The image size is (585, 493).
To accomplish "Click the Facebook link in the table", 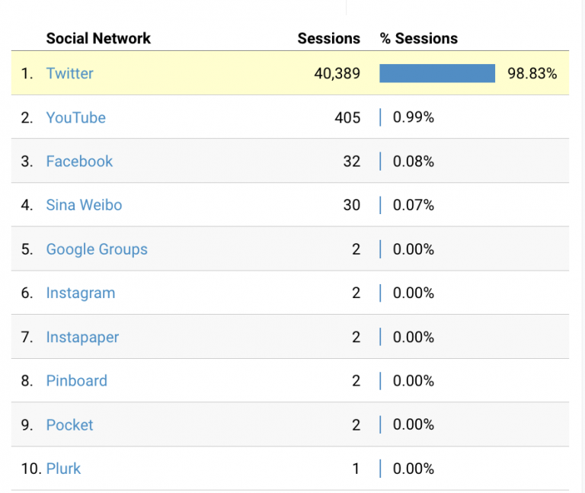I will 79,162.
